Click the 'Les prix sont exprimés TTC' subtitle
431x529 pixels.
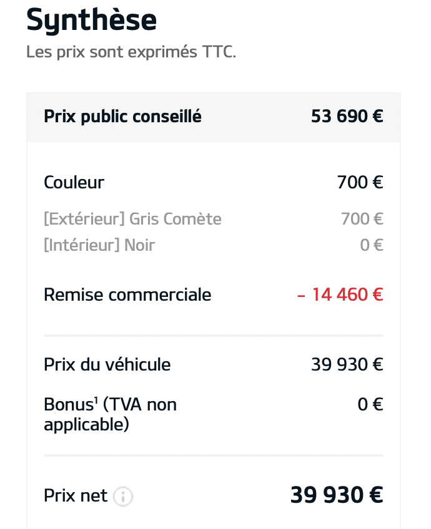(x=131, y=52)
